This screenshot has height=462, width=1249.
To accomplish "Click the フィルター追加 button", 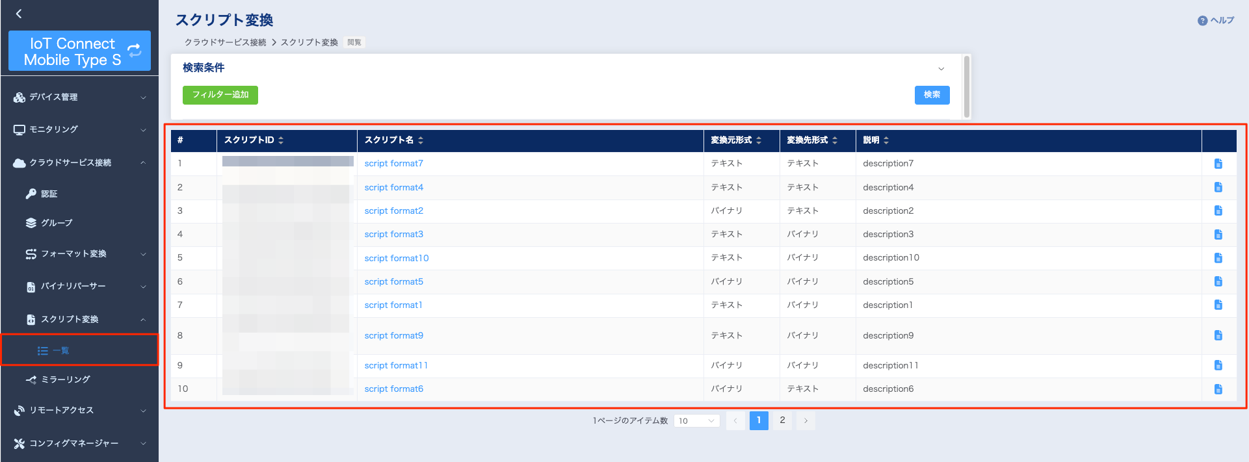I will (220, 95).
